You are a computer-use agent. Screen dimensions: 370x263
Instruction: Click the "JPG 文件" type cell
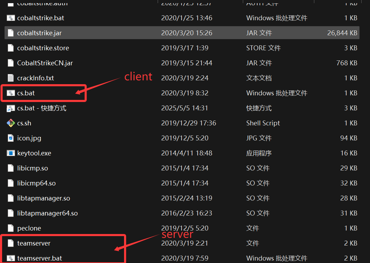click(x=259, y=138)
